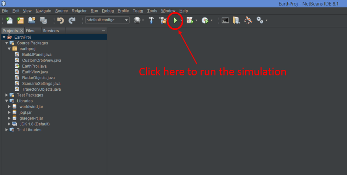Expand the Test Packages node
The width and height of the screenshot is (347, 175).
point(6,95)
